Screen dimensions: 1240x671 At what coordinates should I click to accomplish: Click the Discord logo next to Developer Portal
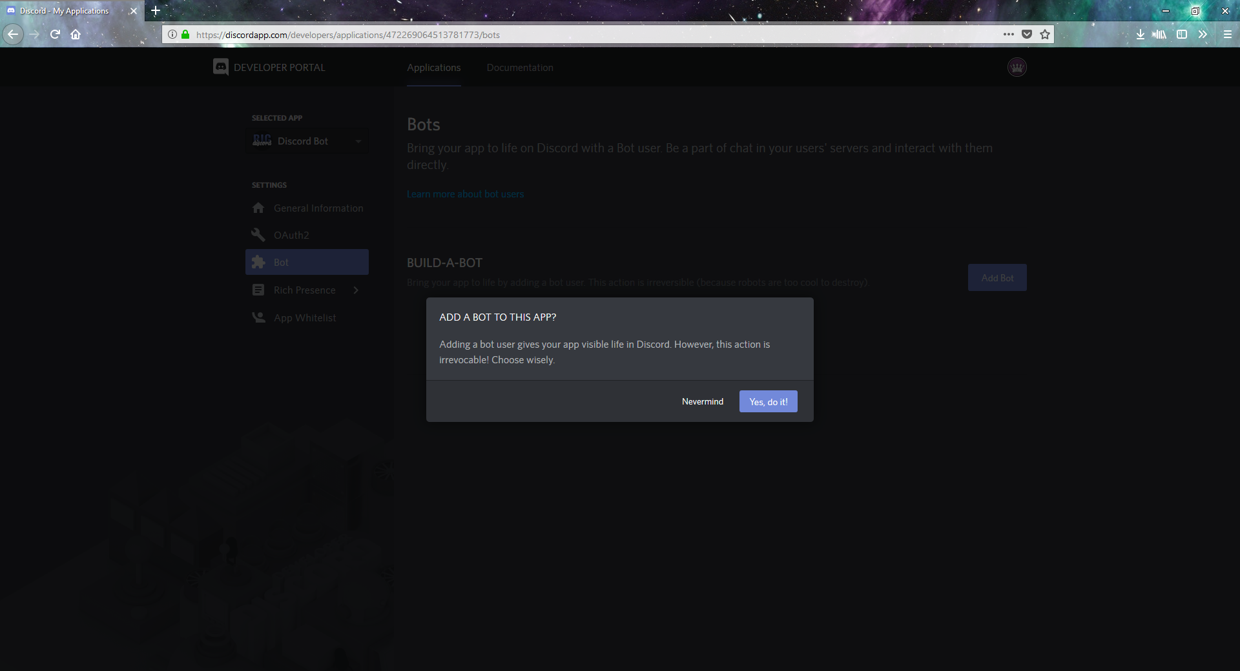220,66
